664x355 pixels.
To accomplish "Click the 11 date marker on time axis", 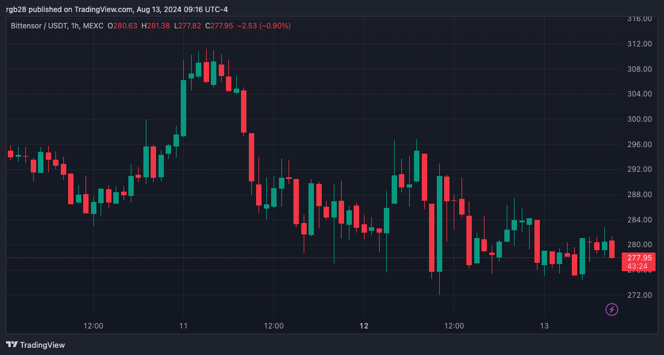I will [x=183, y=326].
